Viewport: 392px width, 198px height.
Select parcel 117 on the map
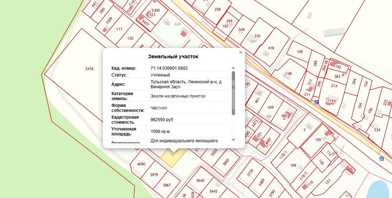point(119,29)
